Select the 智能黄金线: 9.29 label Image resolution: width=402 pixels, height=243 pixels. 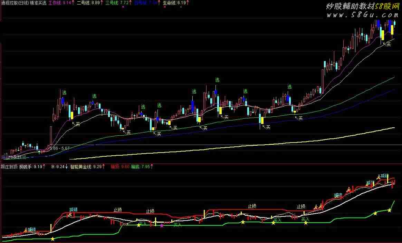pos(86,167)
